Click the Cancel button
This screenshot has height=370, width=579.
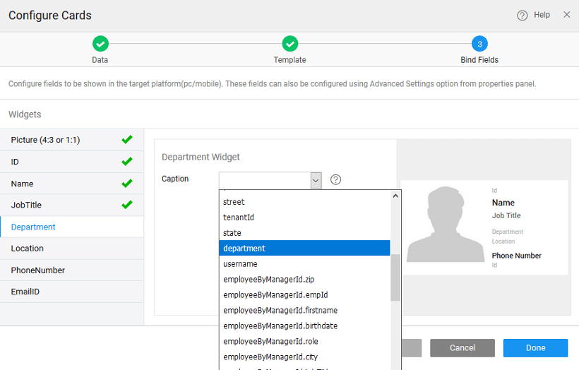462,348
